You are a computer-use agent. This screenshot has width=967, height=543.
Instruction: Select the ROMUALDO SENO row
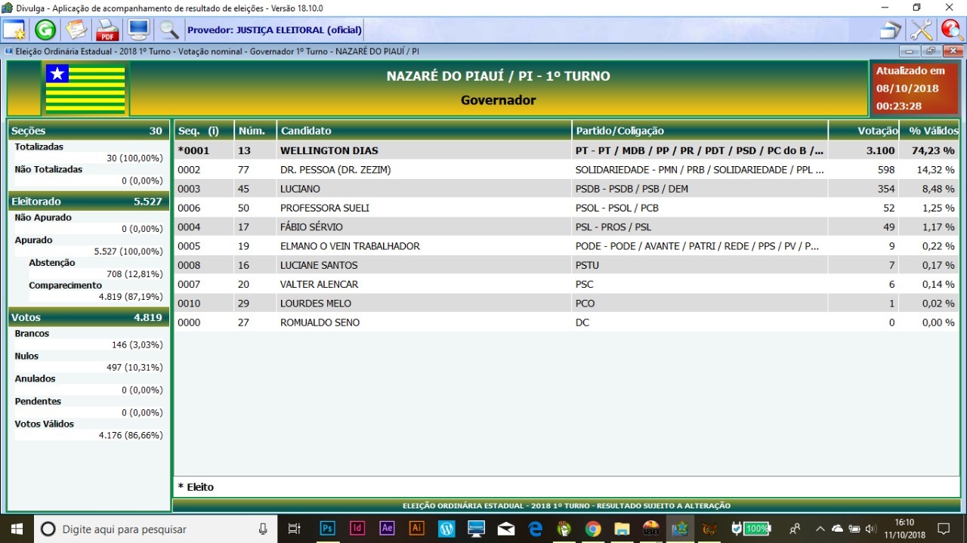[x=567, y=322]
